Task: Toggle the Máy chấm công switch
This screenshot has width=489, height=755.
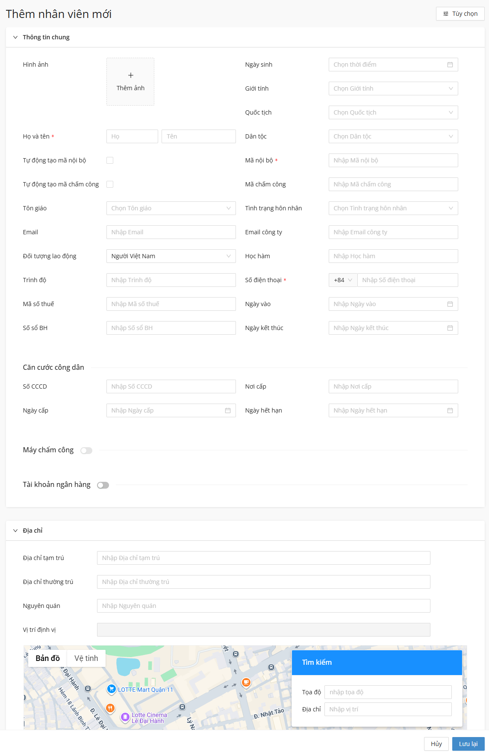Action: pos(86,451)
